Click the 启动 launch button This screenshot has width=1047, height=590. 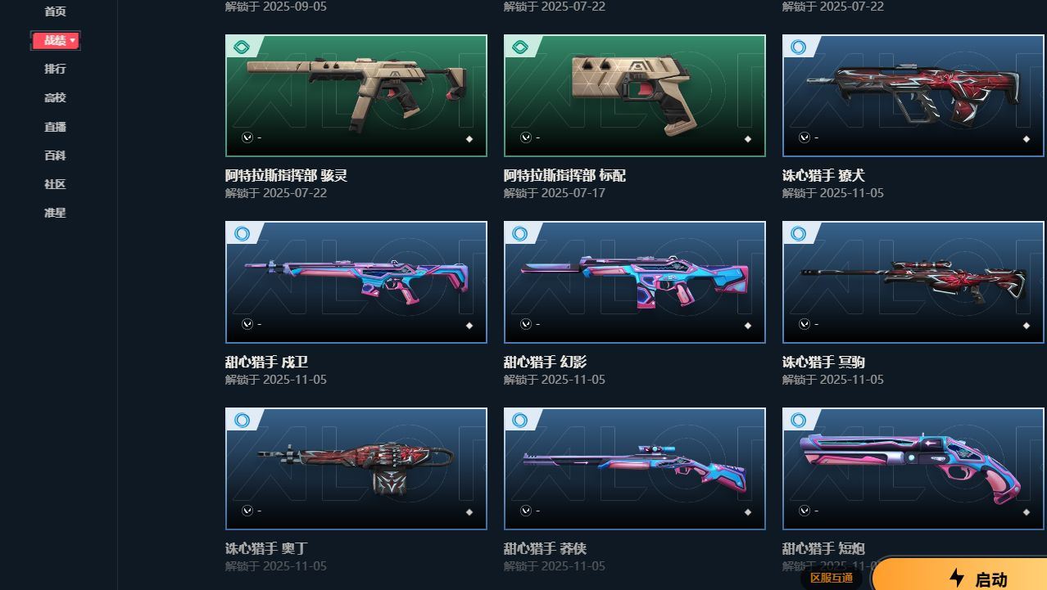pos(960,575)
